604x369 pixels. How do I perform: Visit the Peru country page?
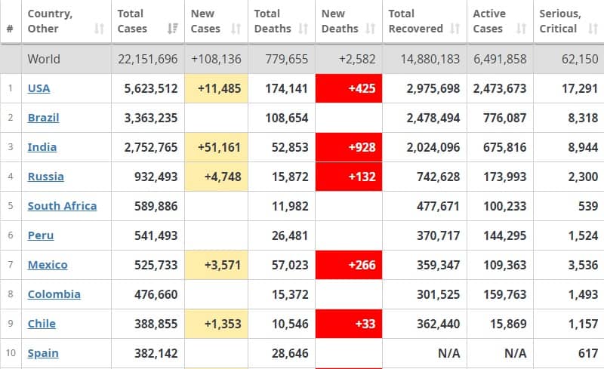click(41, 235)
